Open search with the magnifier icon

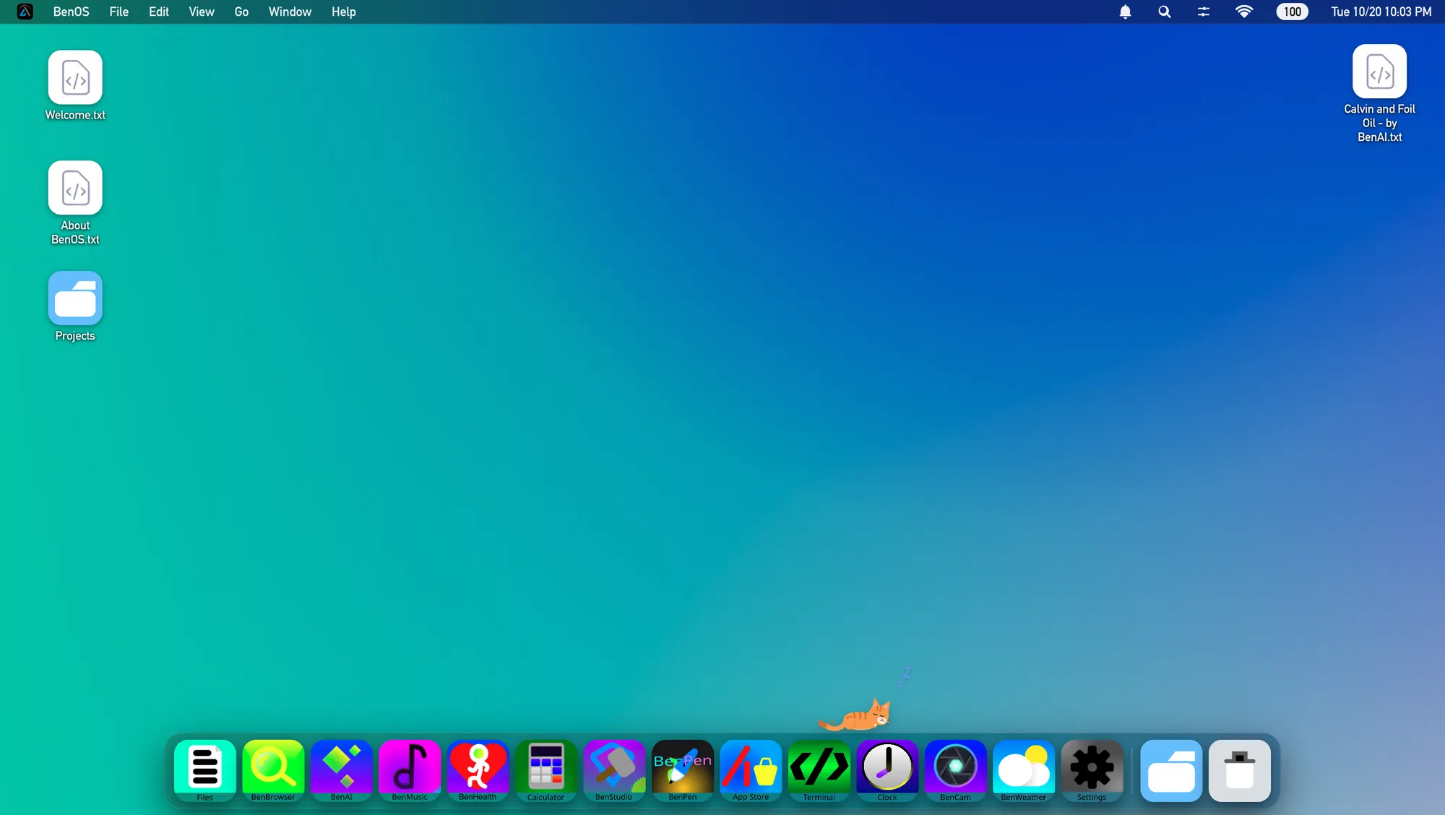pyautogui.click(x=1164, y=12)
